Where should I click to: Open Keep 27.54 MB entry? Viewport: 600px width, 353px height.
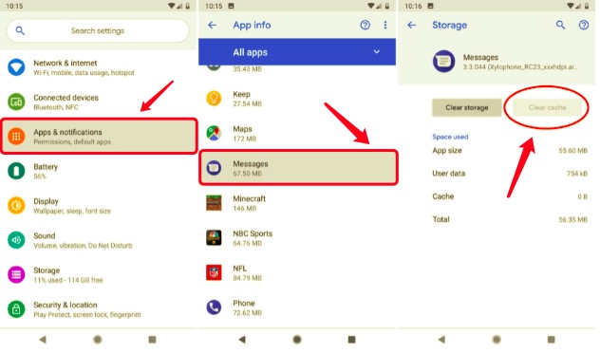click(297, 99)
